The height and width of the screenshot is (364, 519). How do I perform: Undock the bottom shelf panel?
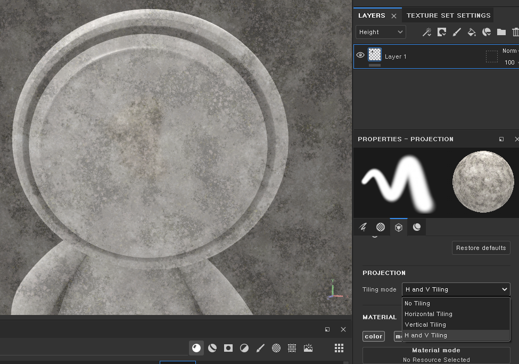(327, 329)
